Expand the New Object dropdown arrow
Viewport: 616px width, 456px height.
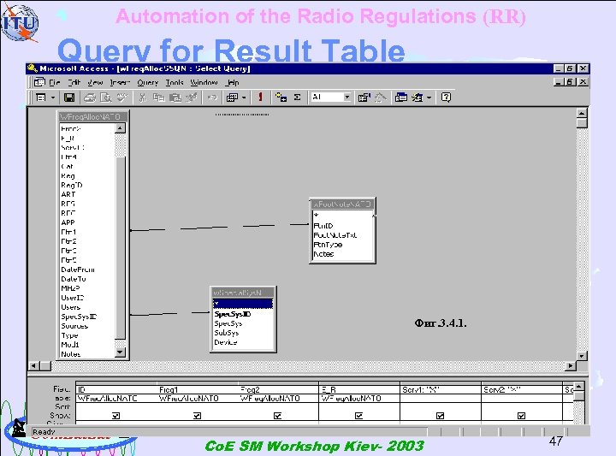point(429,97)
